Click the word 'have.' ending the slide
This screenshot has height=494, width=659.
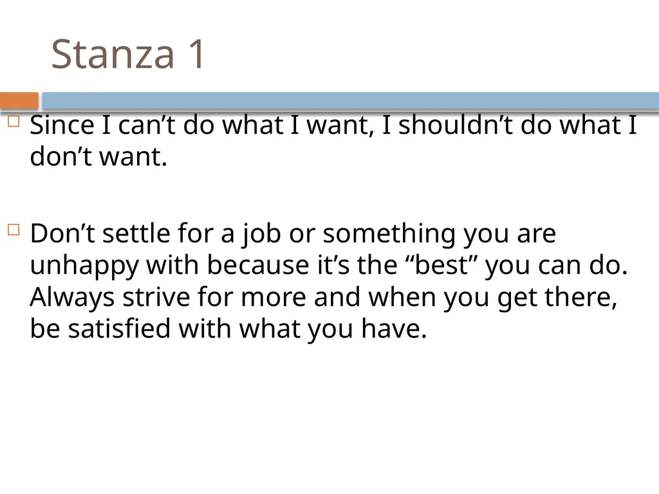click(394, 329)
